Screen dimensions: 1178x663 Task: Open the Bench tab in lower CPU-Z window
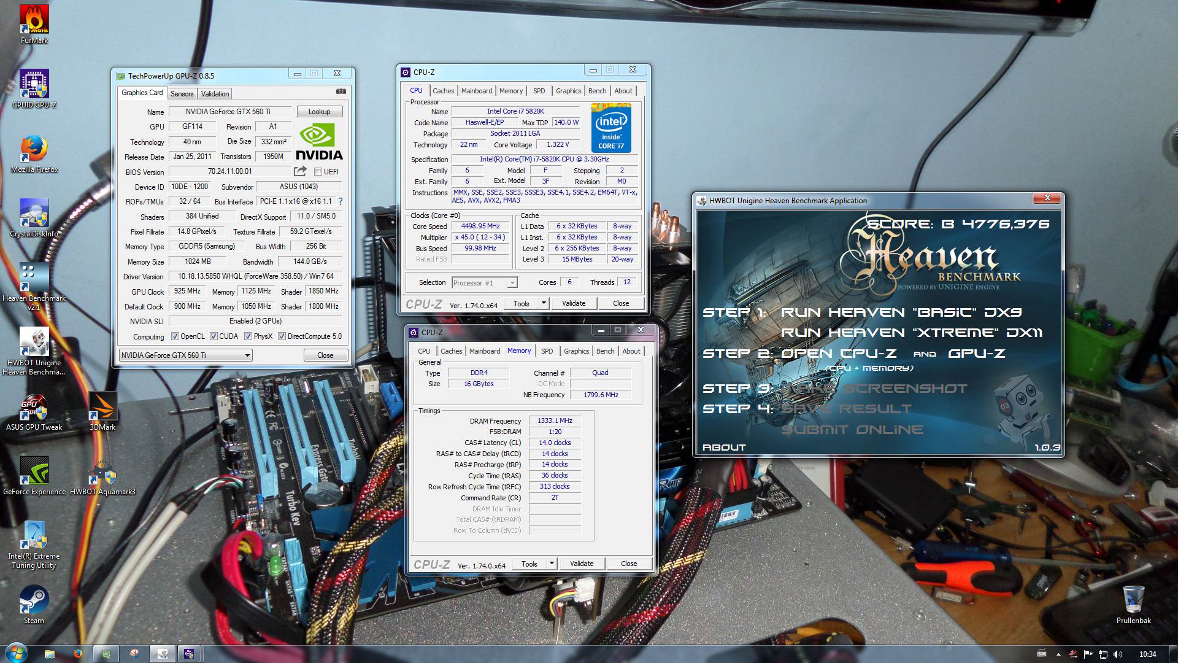(605, 351)
